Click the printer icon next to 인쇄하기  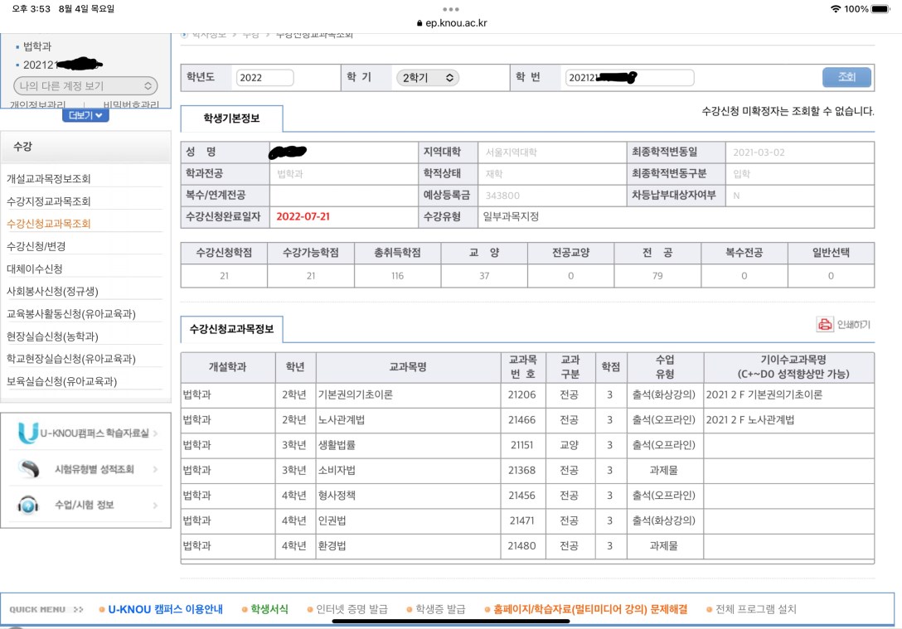tap(824, 325)
